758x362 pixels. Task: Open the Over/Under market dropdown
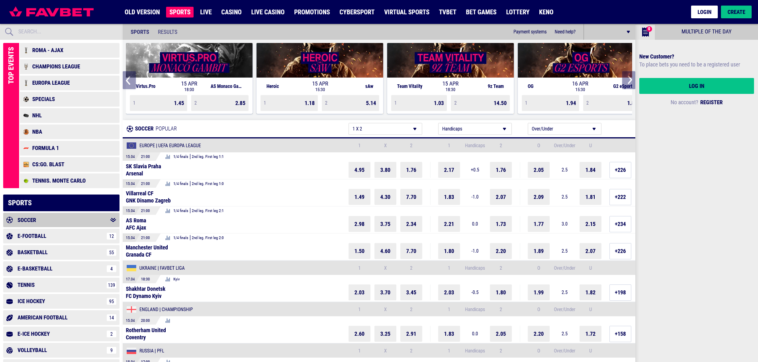564,129
